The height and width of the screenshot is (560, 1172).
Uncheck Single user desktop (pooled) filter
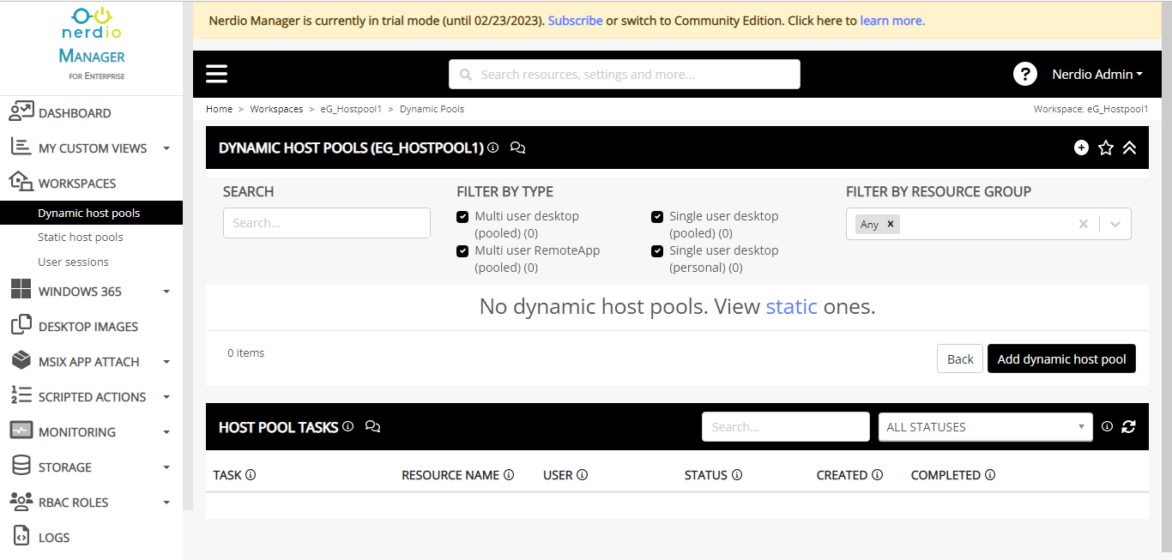point(657,217)
